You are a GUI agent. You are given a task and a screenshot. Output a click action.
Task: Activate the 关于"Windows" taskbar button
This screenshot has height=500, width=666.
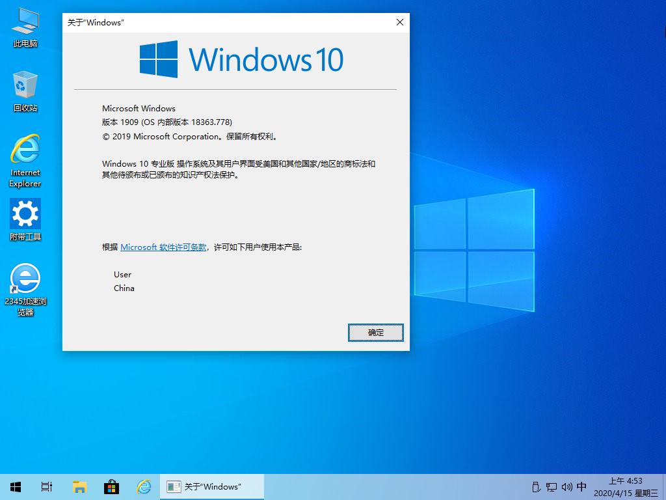click(x=212, y=486)
